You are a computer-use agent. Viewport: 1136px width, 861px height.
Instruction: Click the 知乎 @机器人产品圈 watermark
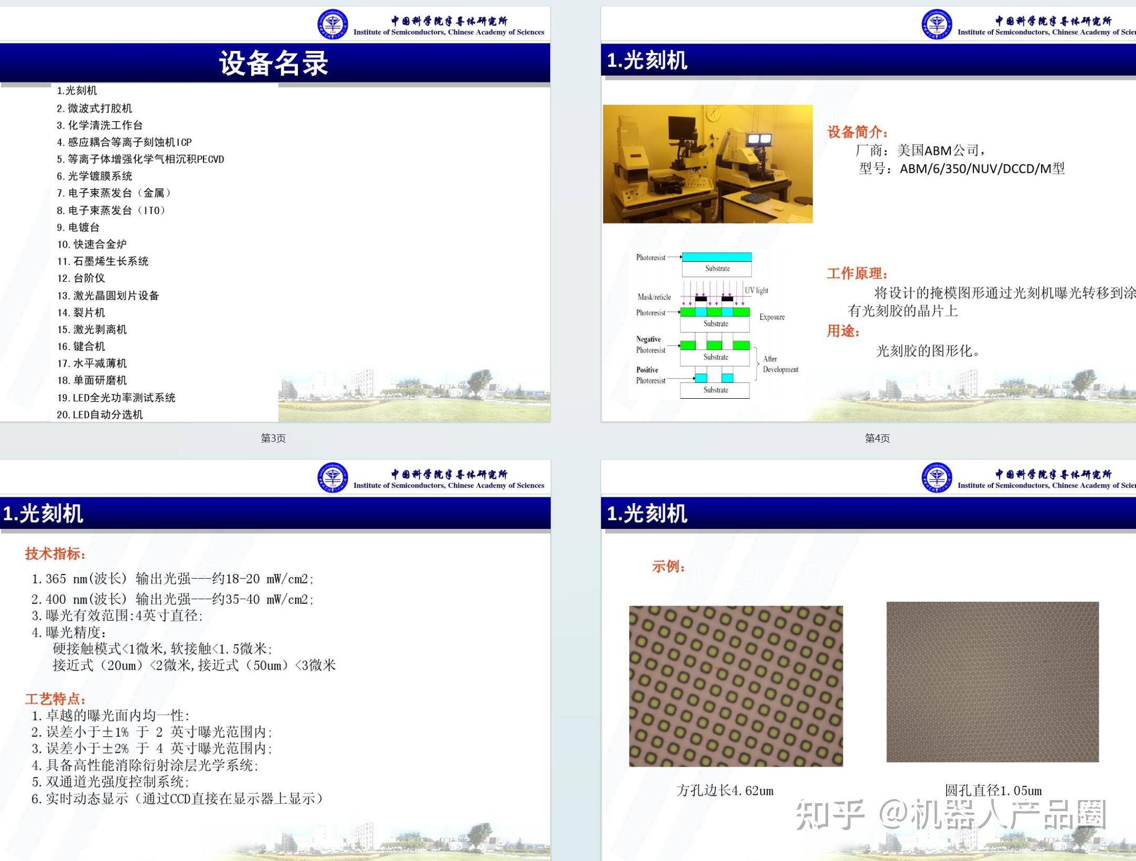(x=950, y=815)
